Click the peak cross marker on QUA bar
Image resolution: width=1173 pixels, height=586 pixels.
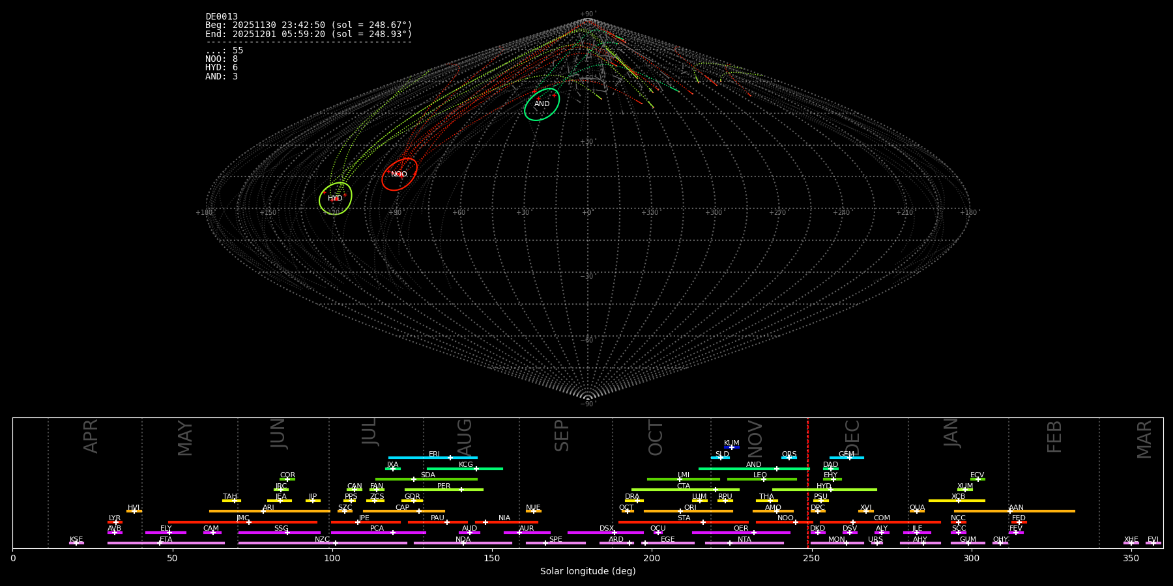pyautogui.click(x=917, y=511)
